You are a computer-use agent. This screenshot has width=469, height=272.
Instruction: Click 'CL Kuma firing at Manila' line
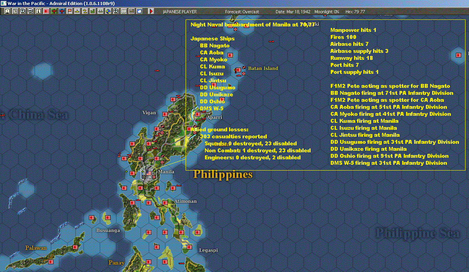(365, 121)
